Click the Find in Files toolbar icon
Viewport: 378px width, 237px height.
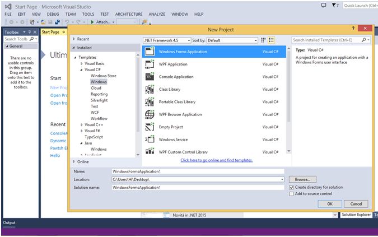pos(144,22)
